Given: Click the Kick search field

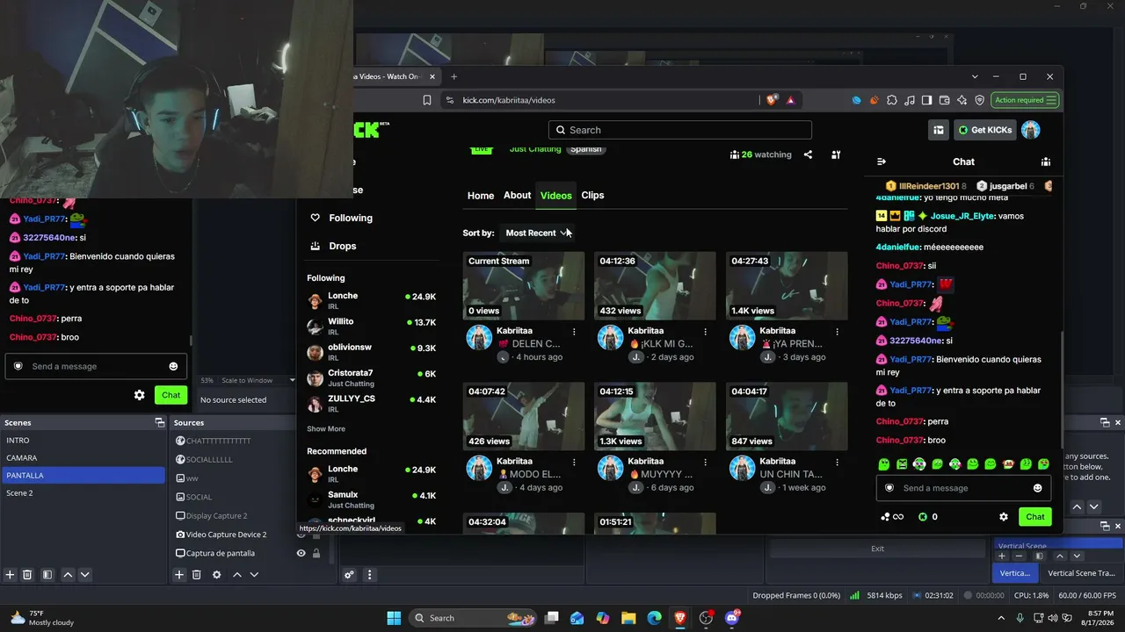Looking at the screenshot, I should 680,130.
